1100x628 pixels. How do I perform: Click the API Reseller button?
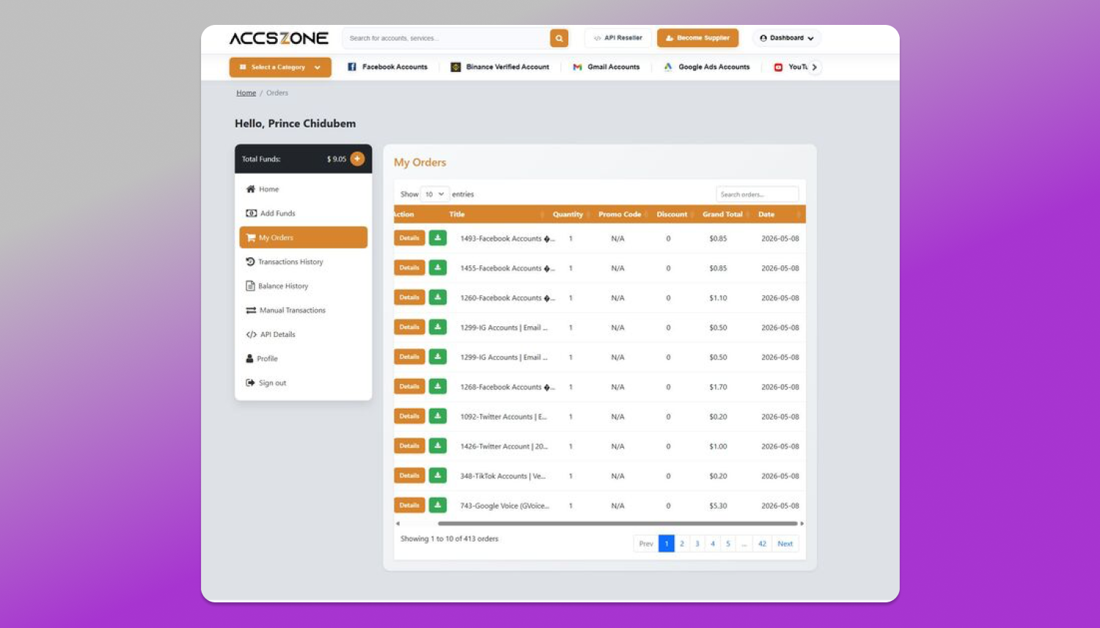[618, 38]
